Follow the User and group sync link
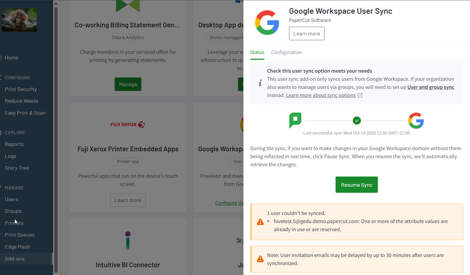The height and width of the screenshot is (275, 470). (x=431, y=87)
